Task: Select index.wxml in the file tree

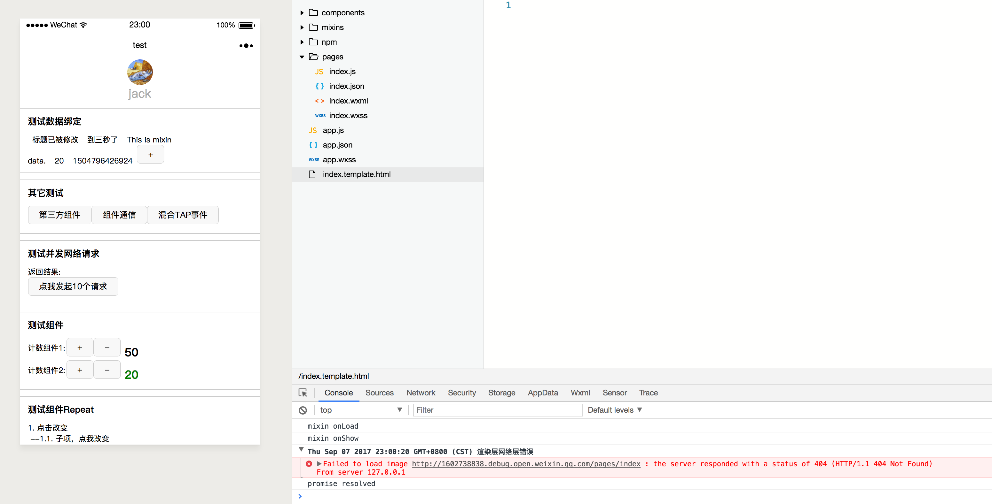Action: [x=349, y=101]
